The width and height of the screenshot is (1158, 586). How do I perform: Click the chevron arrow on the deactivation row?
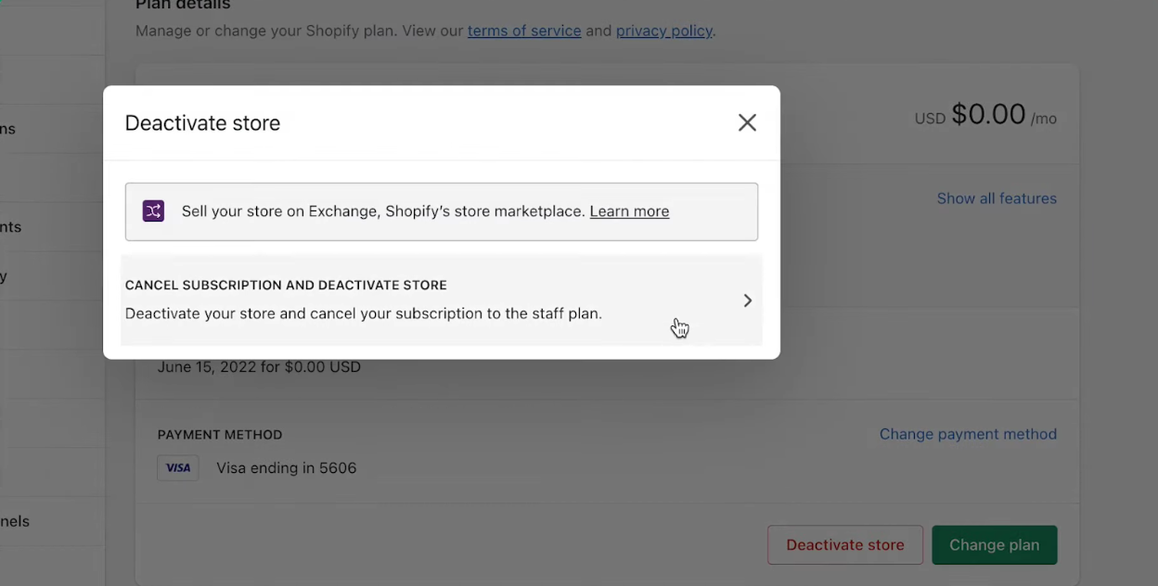pos(747,299)
